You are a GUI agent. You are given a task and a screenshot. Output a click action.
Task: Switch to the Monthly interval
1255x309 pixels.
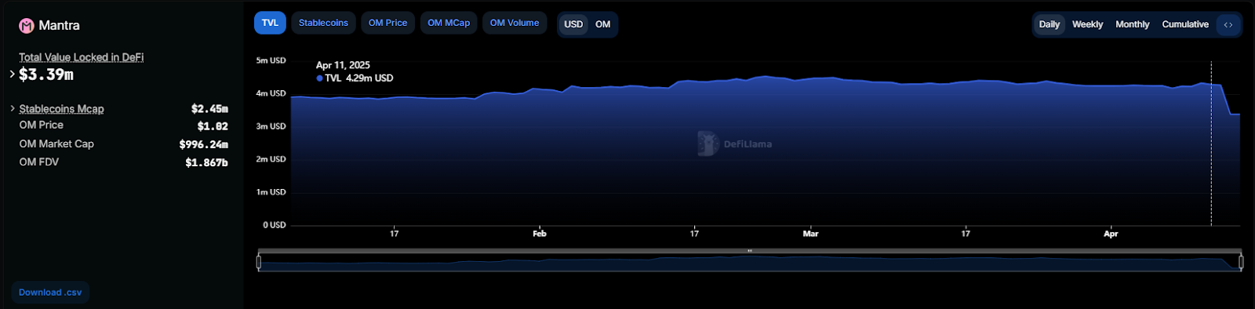pos(1133,24)
